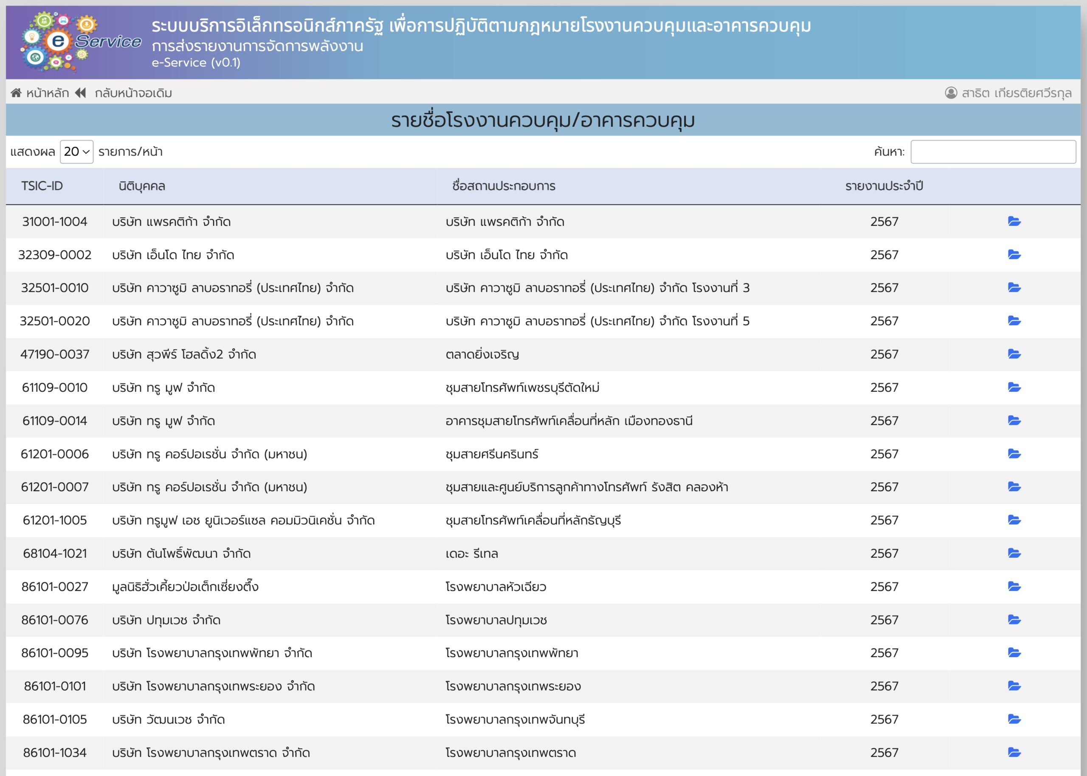Sort by TSIC-ID column header
Viewport: 1087px width, 776px height.
coord(42,186)
